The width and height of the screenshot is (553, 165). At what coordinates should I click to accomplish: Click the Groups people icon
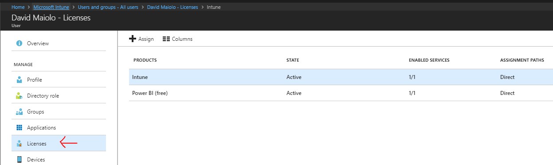(19, 112)
